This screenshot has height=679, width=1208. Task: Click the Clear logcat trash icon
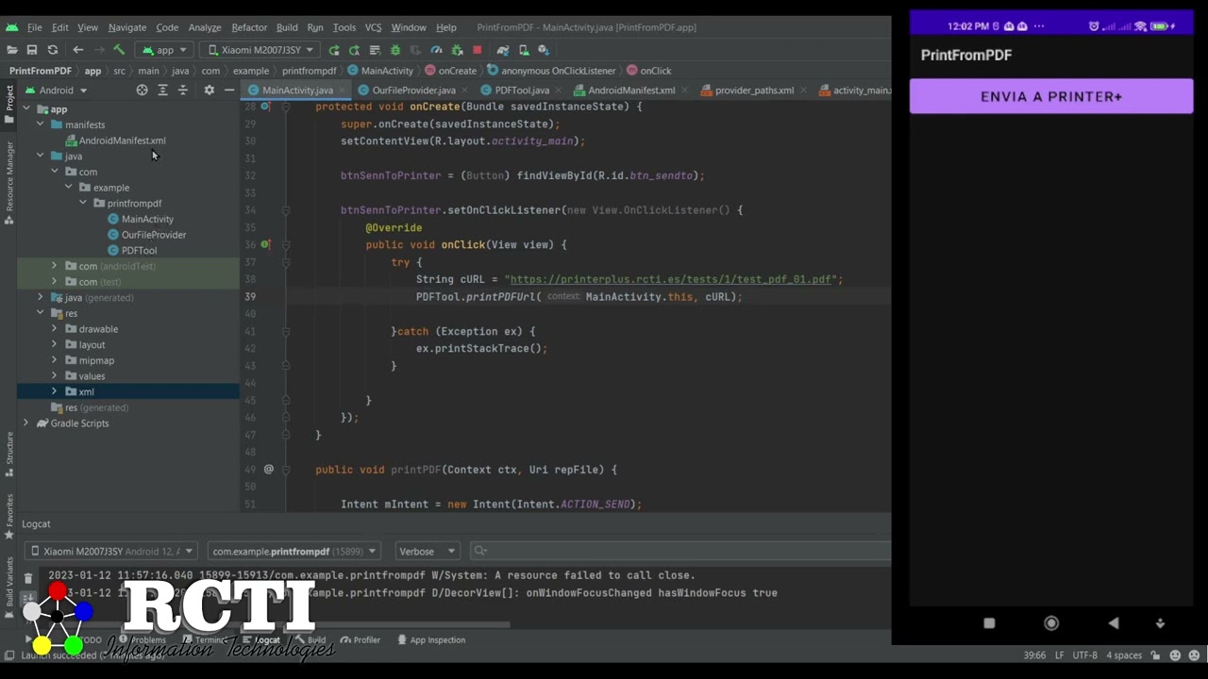pyautogui.click(x=28, y=578)
